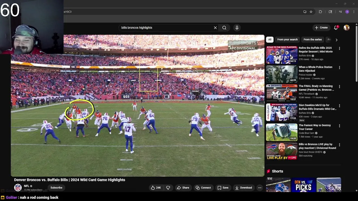Open the browser three-dot menu
The image size is (358, 201).
point(354,12)
